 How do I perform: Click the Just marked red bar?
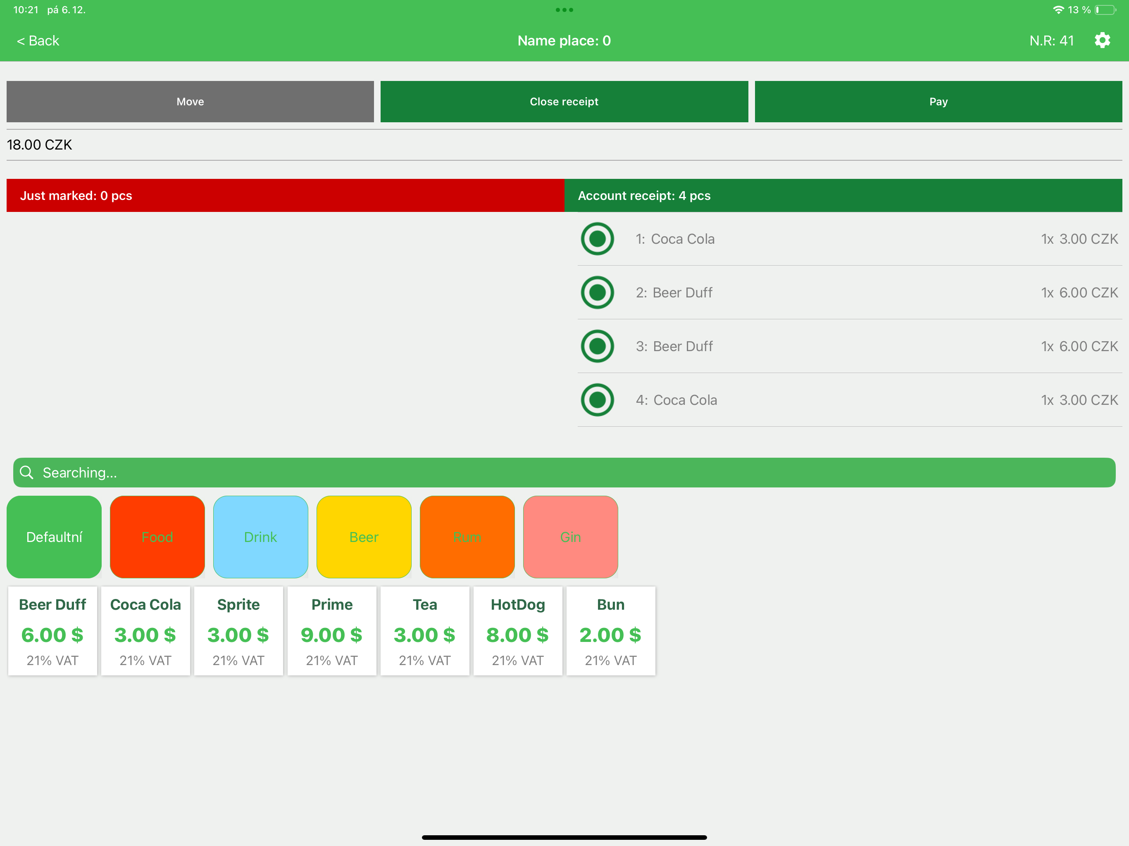pyautogui.click(x=284, y=195)
